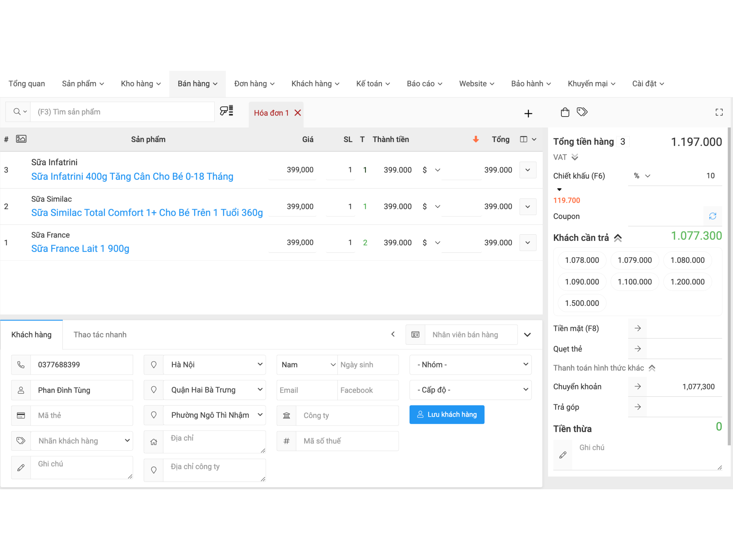Open the shopping bag icon

565,112
